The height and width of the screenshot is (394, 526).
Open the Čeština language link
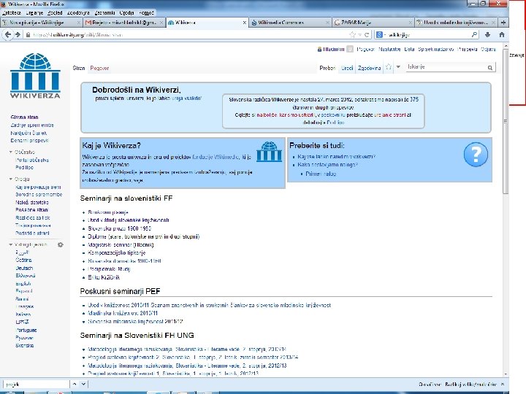point(23,260)
